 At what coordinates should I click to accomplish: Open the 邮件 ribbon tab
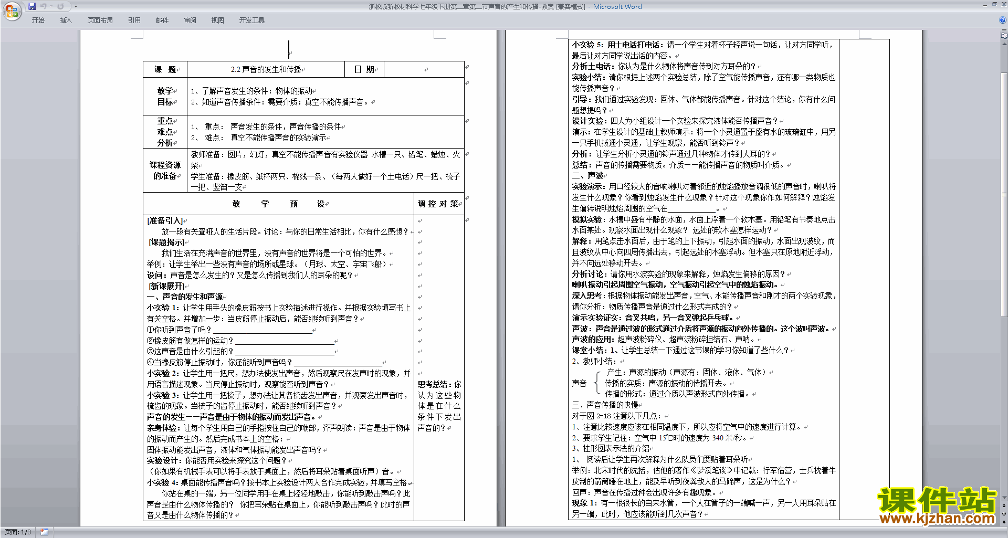[162, 20]
